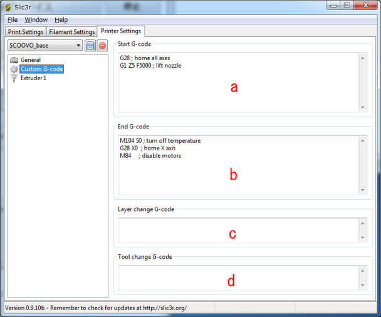Viewport: 381px width, 317px height.
Task: Select General in the settings tree
Action: [31, 60]
